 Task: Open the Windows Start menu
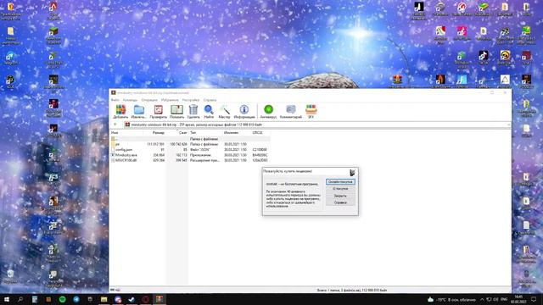tap(7, 299)
